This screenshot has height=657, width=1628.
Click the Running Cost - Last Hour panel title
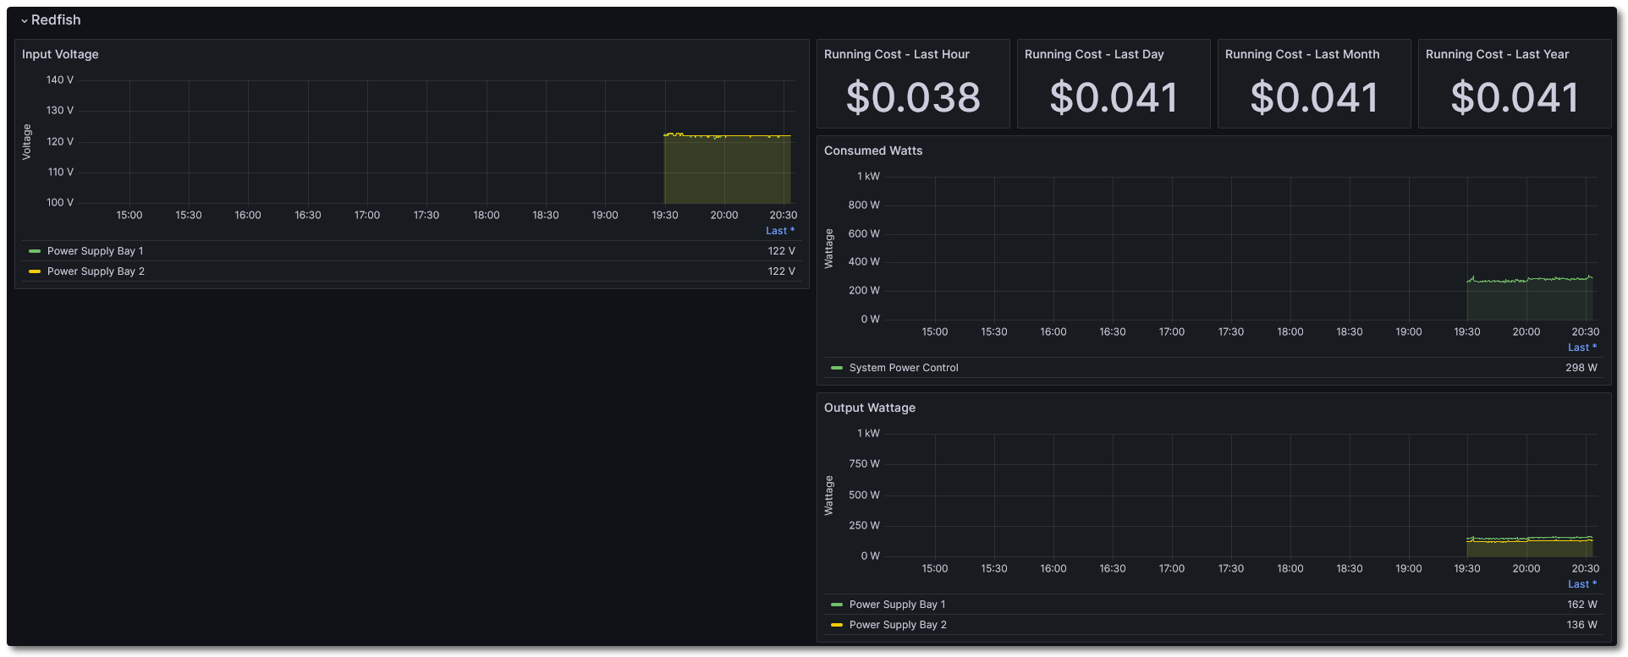pyautogui.click(x=896, y=54)
